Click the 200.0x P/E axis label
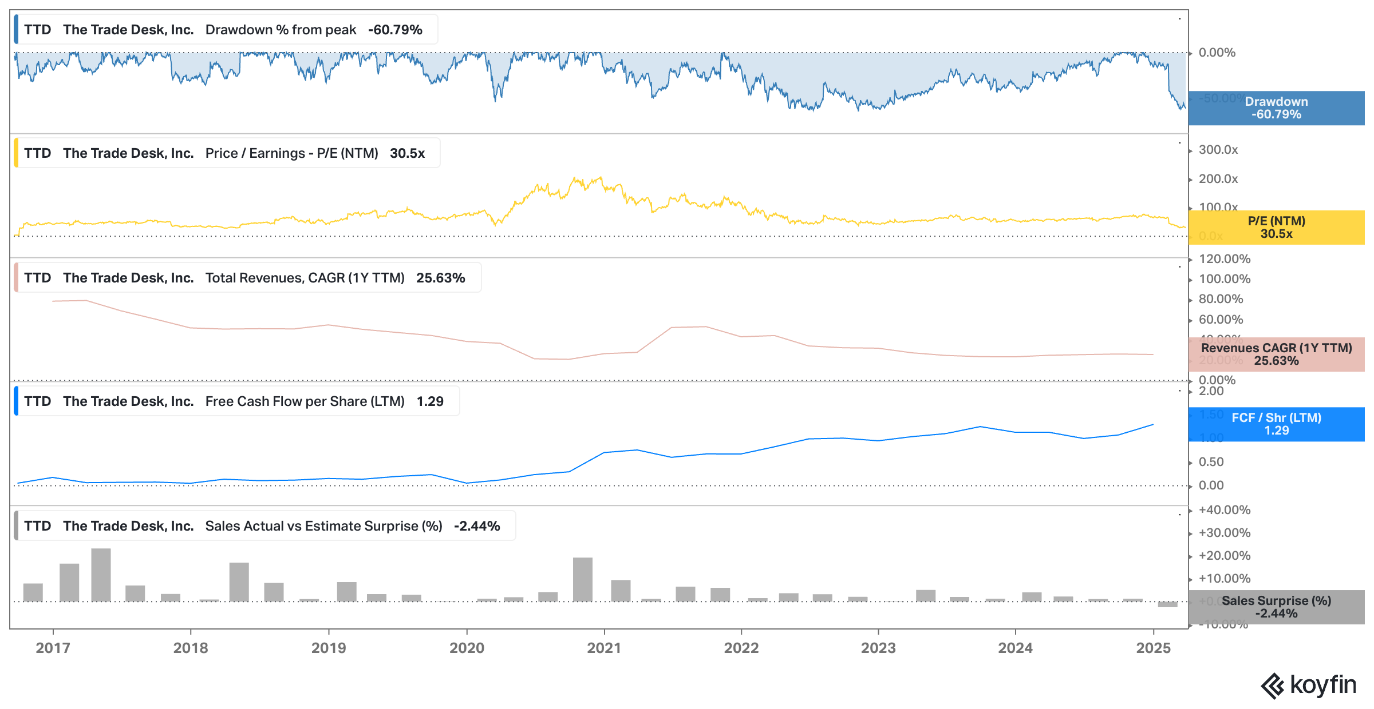The height and width of the screenshot is (709, 1374). click(x=1218, y=179)
